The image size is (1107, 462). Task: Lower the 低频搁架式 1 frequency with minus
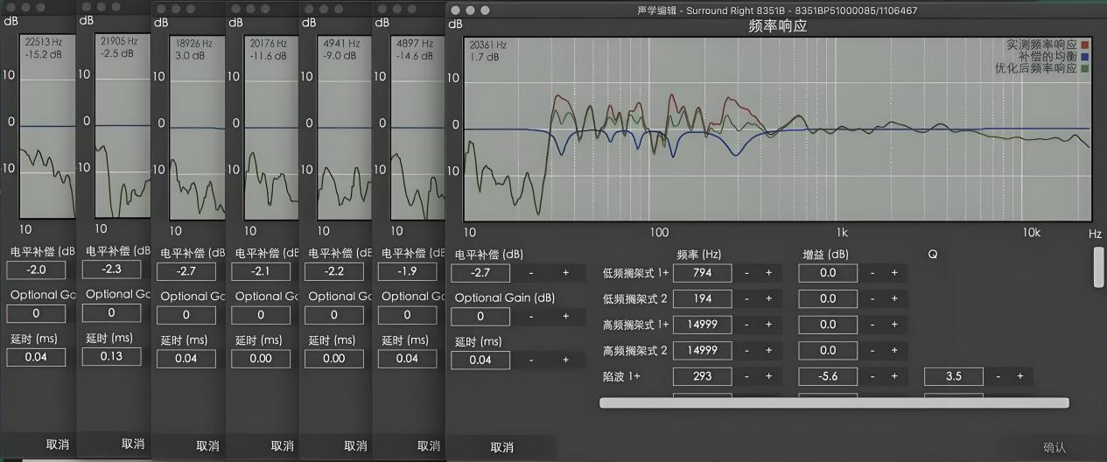746,272
